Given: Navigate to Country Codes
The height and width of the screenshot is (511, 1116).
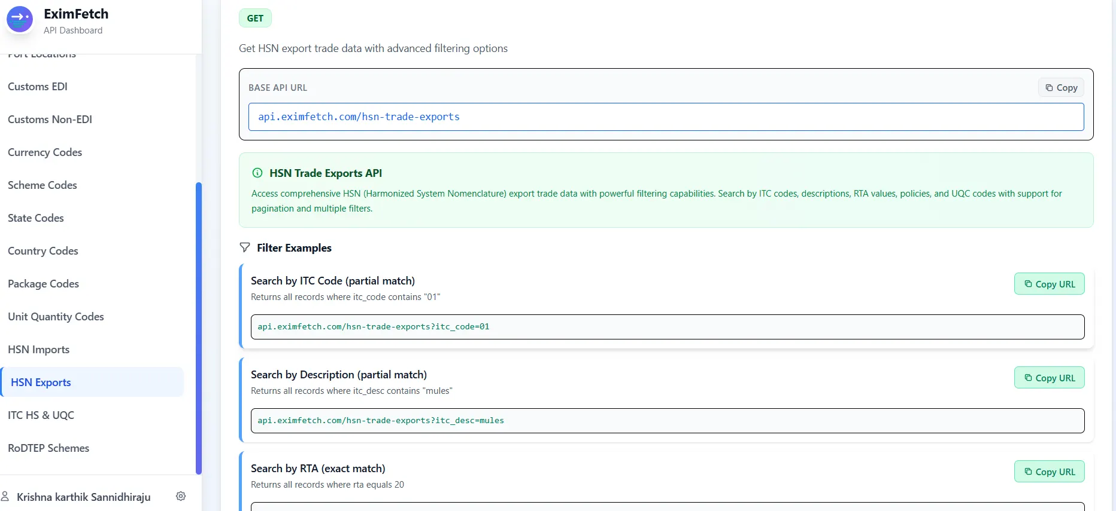Looking at the screenshot, I should tap(43, 250).
